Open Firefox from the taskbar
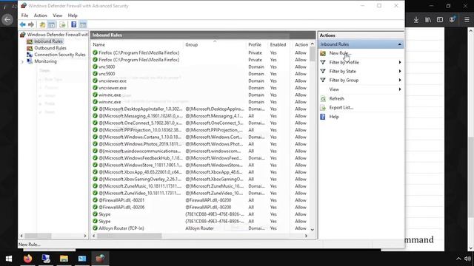Viewport: 474px width, 266px height. click(x=27, y=259)
